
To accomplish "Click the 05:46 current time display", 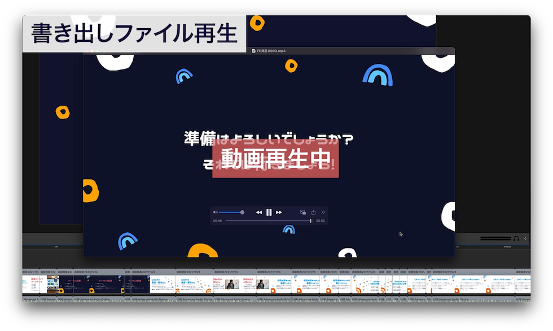I will [217, 220].
